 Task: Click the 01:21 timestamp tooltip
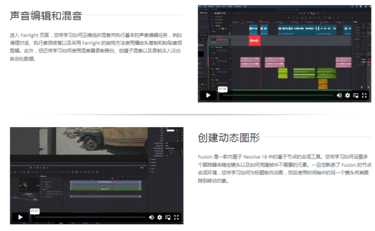[x=34, y=210]
